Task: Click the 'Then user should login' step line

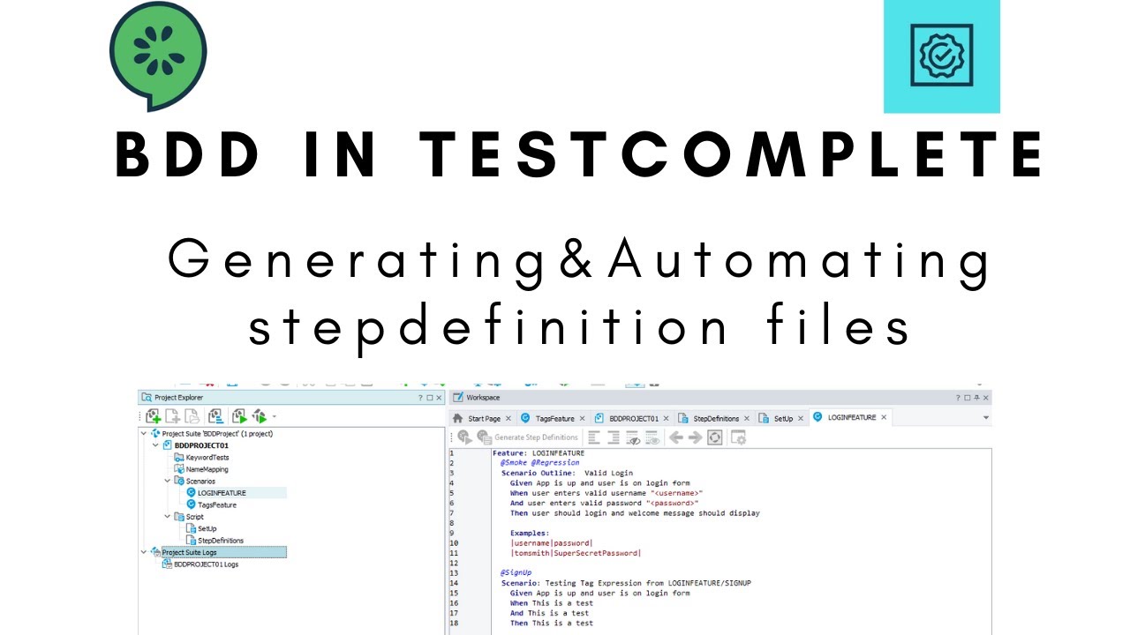Action: tap(635, 513)
